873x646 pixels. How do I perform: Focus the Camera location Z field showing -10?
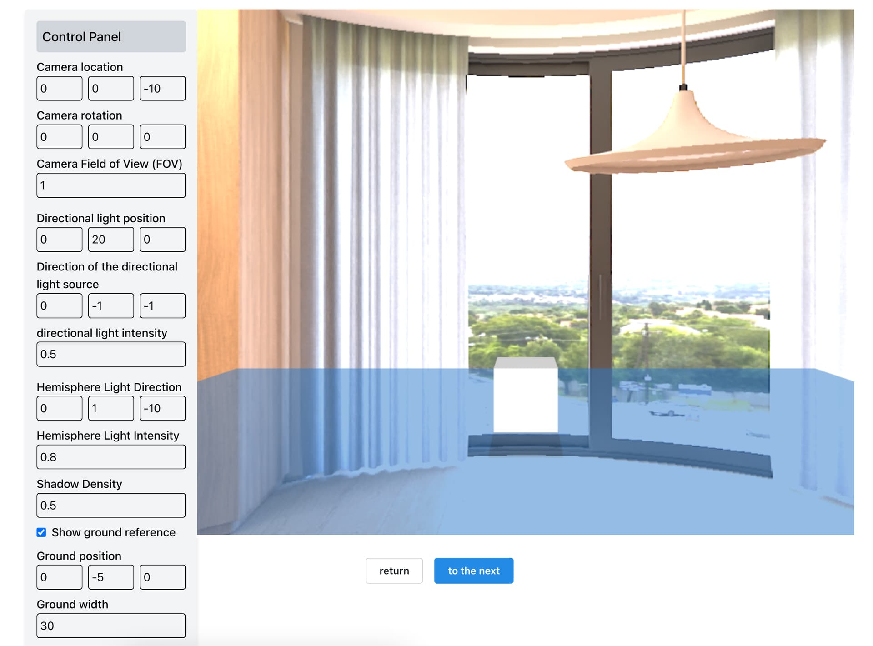163,88
